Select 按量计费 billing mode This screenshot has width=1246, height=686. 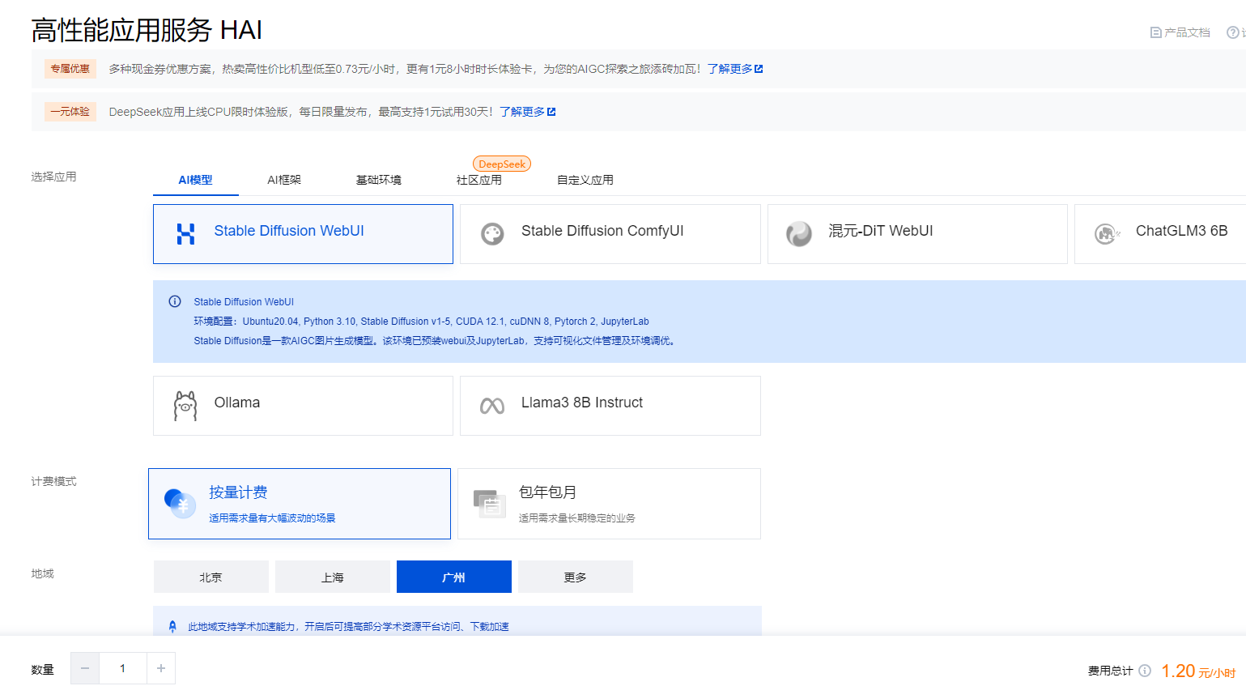[300, 504]
